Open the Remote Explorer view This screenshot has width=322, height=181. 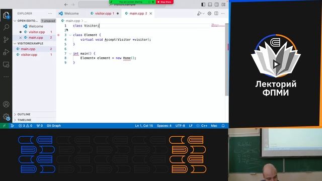point(6,64)
